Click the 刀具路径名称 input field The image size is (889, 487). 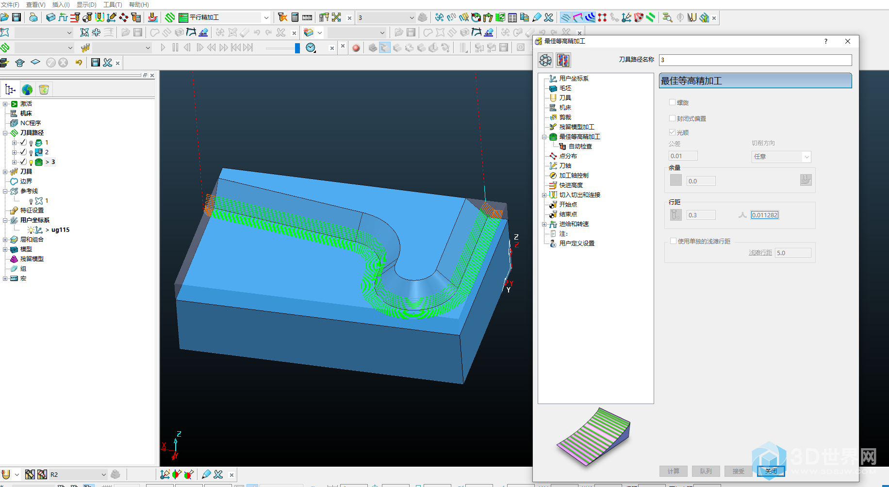[755, 60]
